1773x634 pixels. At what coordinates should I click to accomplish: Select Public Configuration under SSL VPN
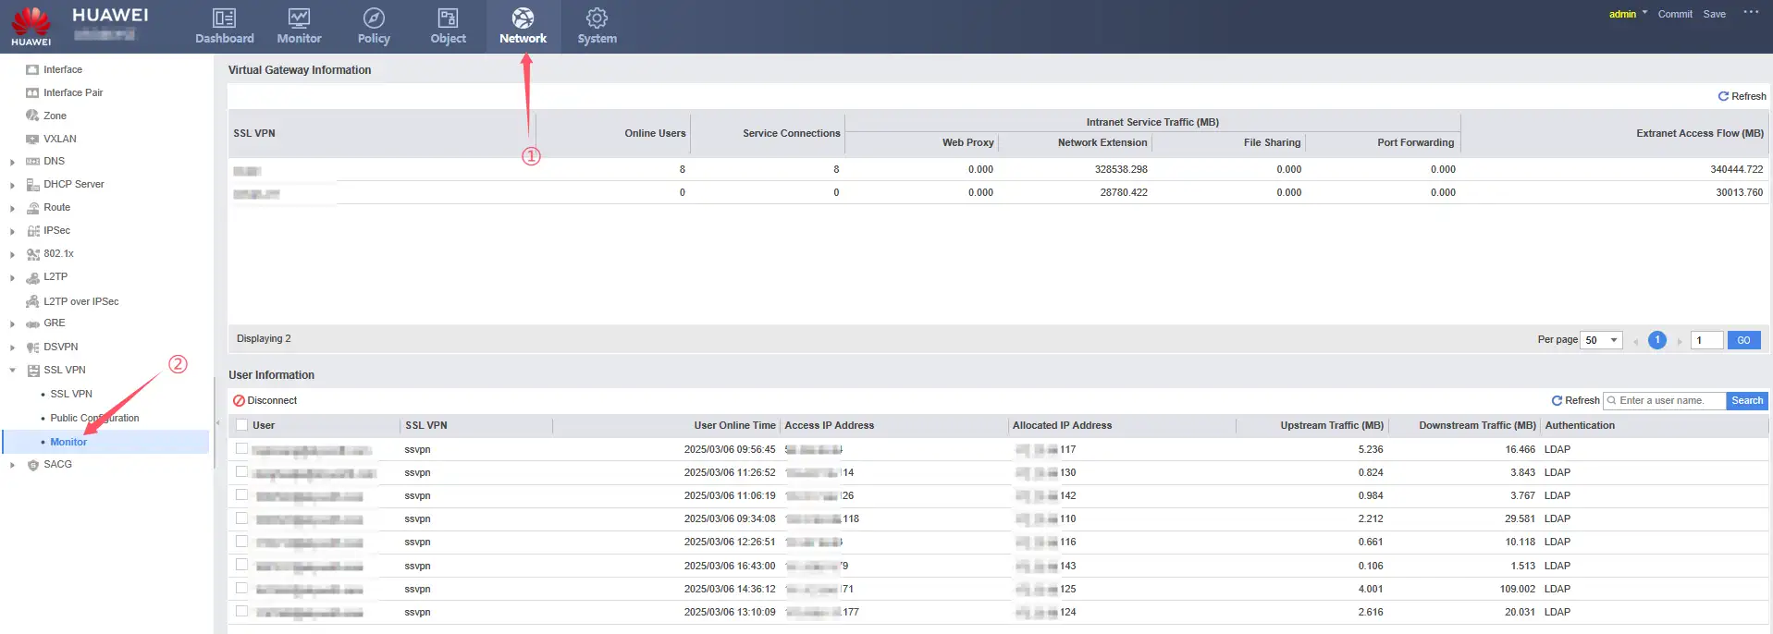click(x=94, y=418)
